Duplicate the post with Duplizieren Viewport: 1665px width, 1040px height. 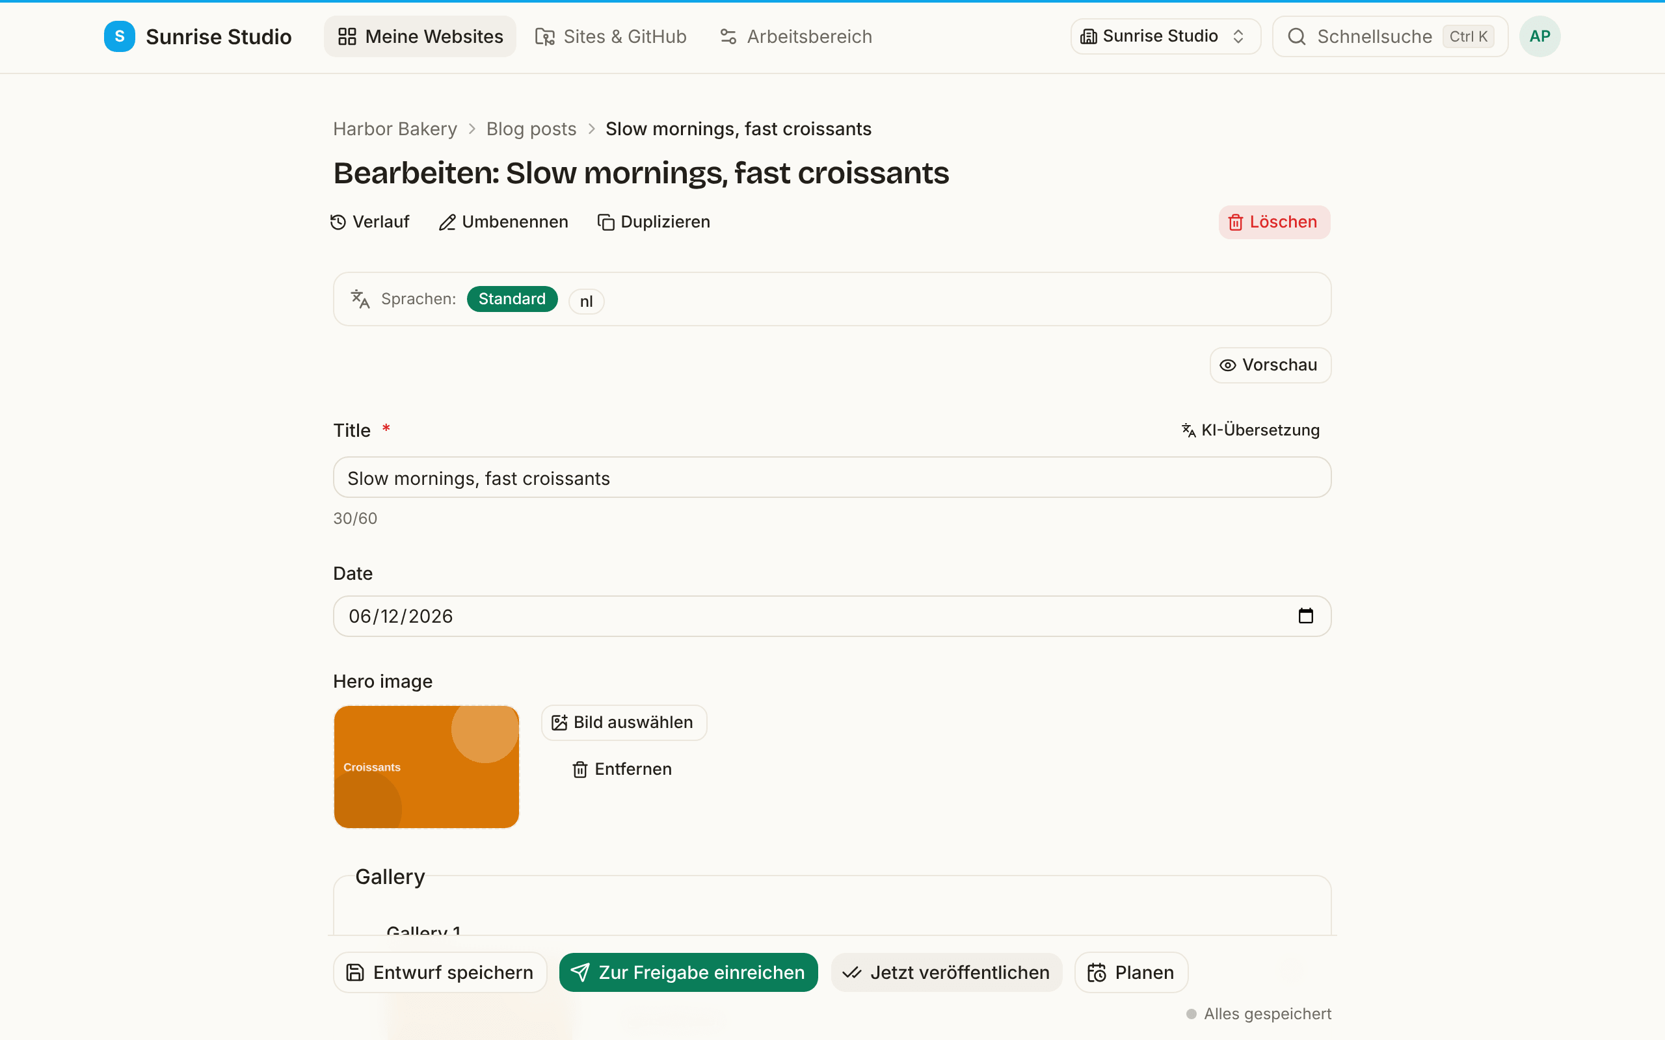[654, 222]
